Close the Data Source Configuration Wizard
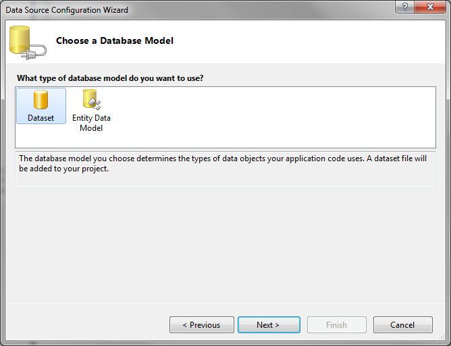Screen dimensions: 451x346 (x=429, y=8)
